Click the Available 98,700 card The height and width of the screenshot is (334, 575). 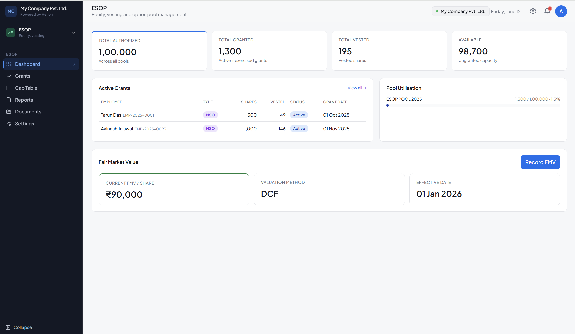pyautogui.click(x=509, y=51)
